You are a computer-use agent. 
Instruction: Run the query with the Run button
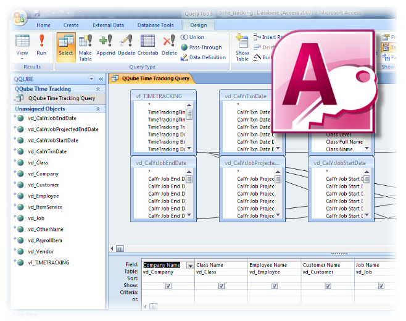tap(41, 44)
